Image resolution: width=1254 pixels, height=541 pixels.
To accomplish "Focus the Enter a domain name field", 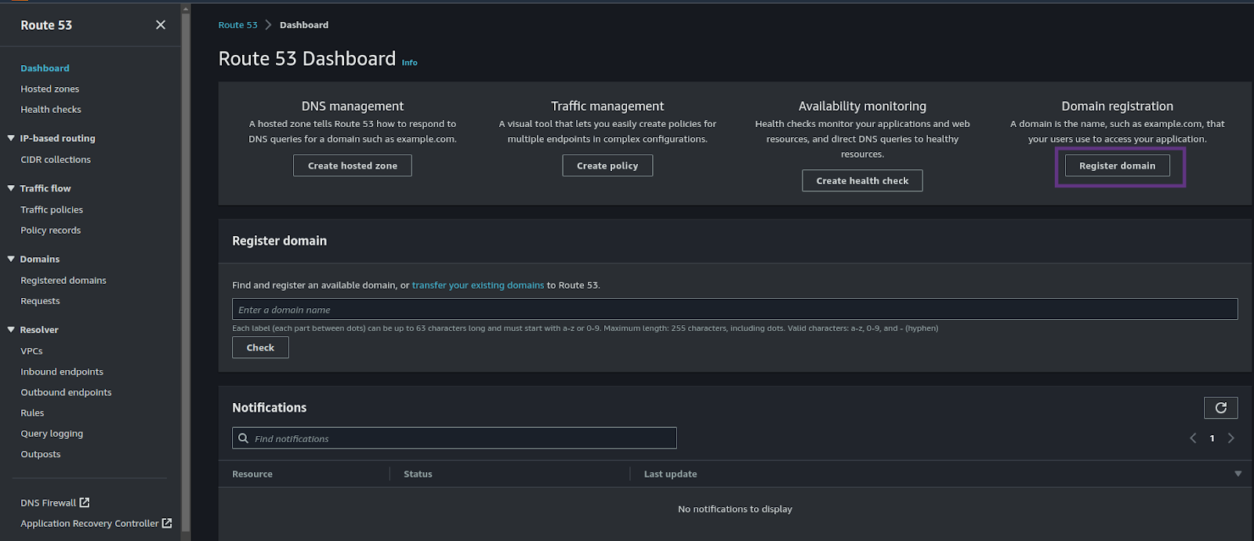I will 734,309.
